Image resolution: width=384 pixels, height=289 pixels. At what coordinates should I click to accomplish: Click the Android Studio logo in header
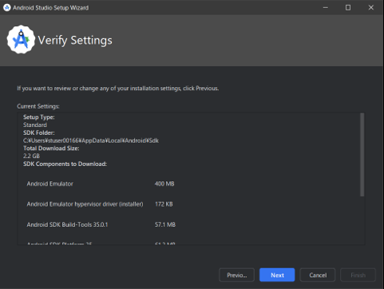point(21,39)
